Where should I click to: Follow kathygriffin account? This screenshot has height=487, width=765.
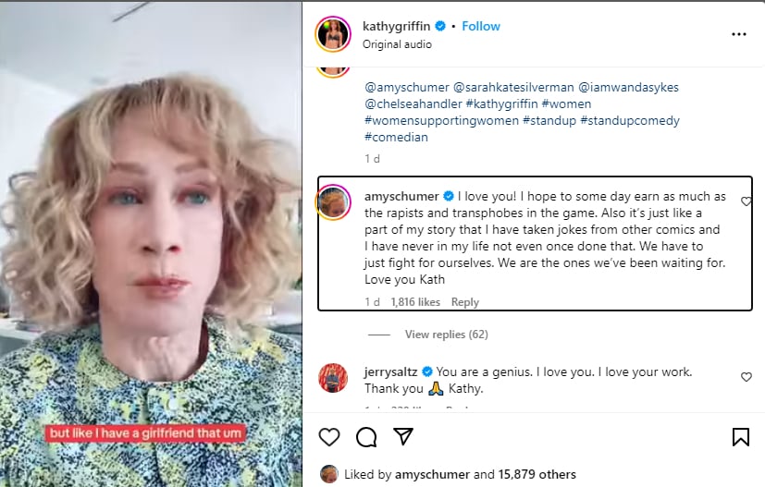pos(481,27)
